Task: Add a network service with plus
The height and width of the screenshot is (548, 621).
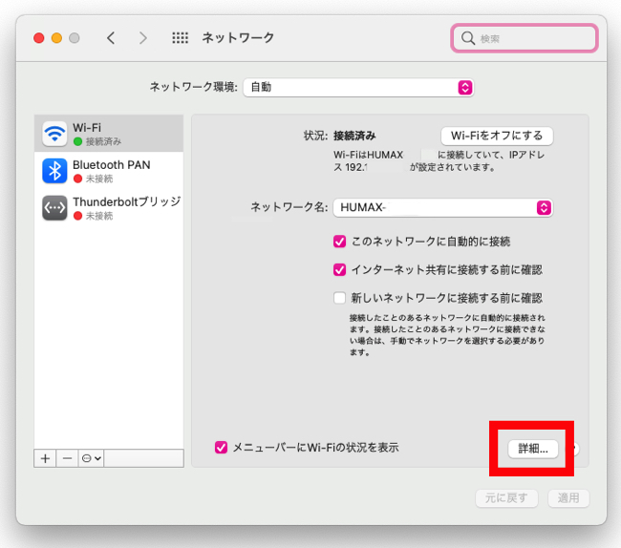Action: tap(45, 458)
